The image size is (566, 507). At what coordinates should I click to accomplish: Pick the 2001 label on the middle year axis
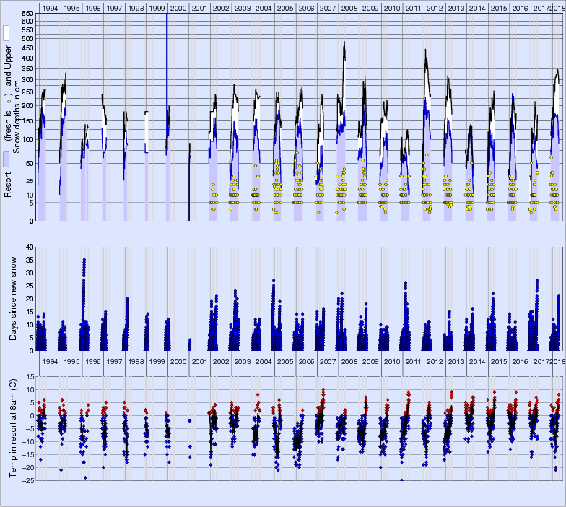coord(200,361)
